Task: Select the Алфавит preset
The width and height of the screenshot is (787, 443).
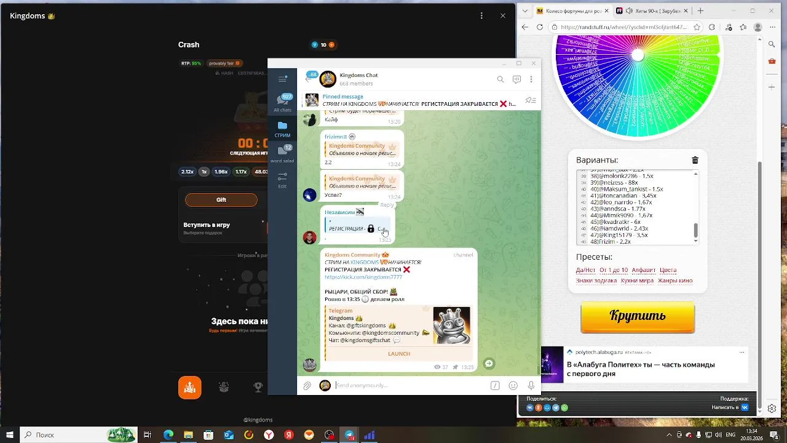Action: [x=644, y=270]
